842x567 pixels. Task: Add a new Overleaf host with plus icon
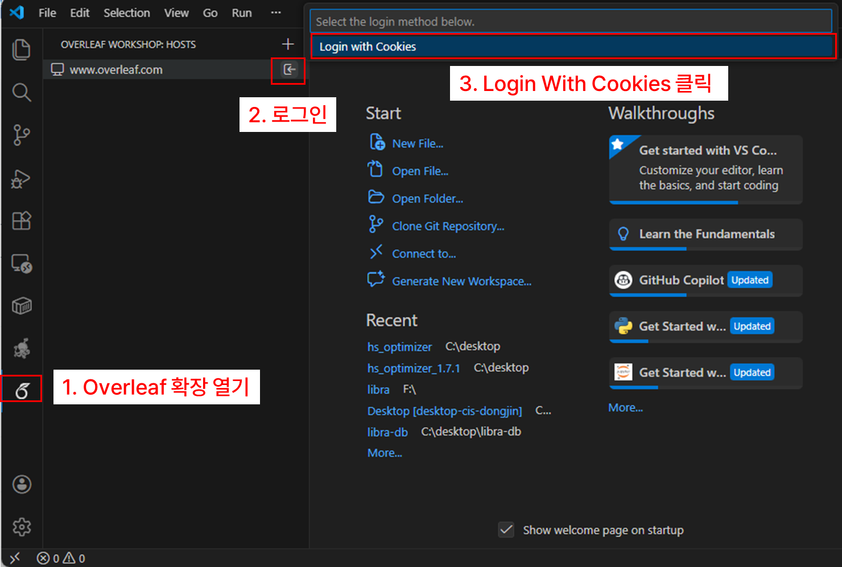[288, 44]
